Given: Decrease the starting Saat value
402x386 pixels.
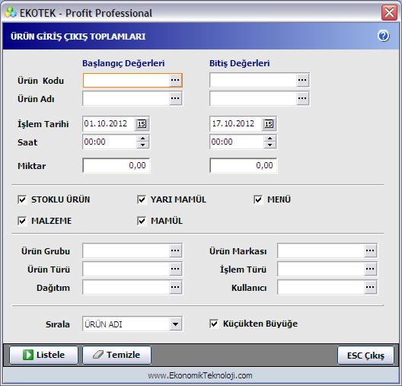Looking at the screenshot, I should click(142, 145).
